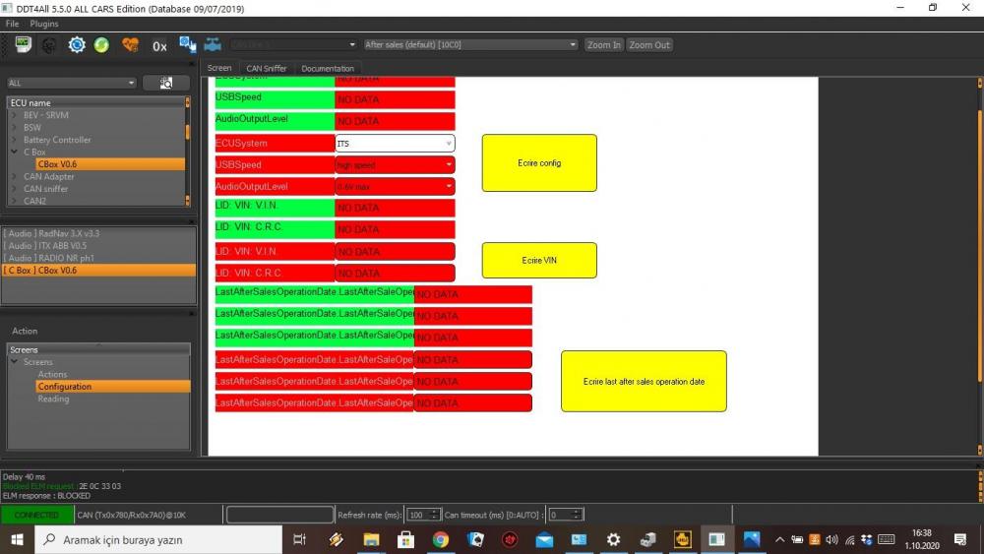The height and width of the screenshot is (554, 984).
Task: Click the volume speaker tray icon
Action: [832, 539]
